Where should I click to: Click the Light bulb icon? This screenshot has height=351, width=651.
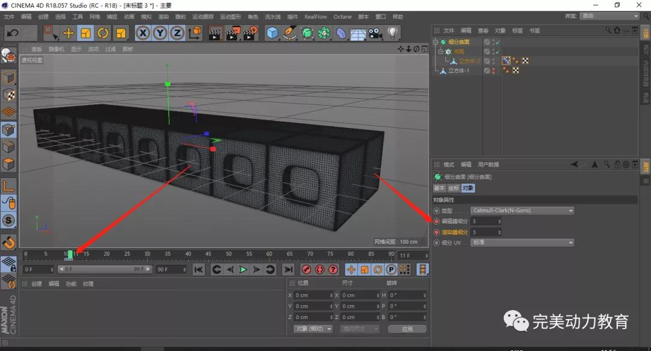tap(393, 33)
